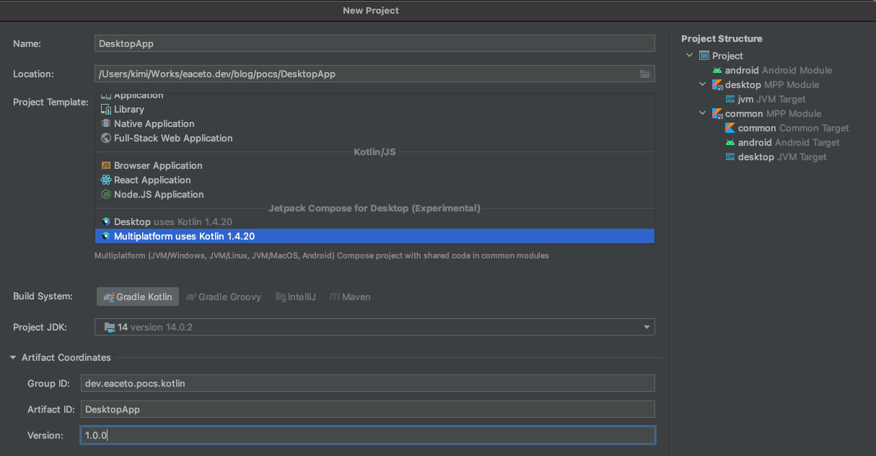The height and width of the screenshot is (456, 876).
Task: Select the Desktop uses Kotlin 1.4.20 template
Action: pyautogui.click(x=172, y=222)
